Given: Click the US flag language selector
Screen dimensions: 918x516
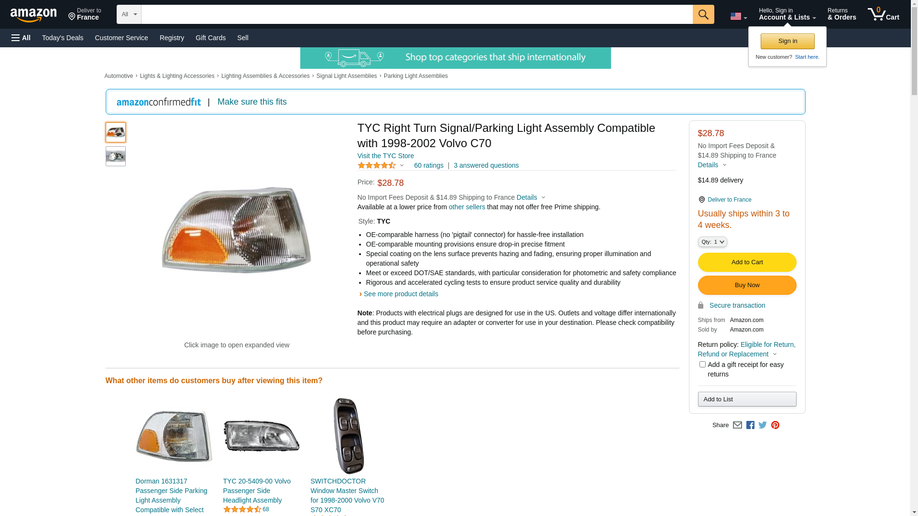Looking at the screenshot, I should pyautogui.click(x=738, y=16).
